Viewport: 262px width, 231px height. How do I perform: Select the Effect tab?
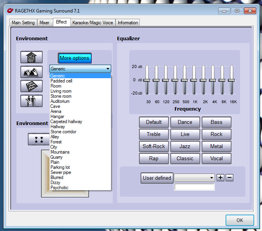61,22
